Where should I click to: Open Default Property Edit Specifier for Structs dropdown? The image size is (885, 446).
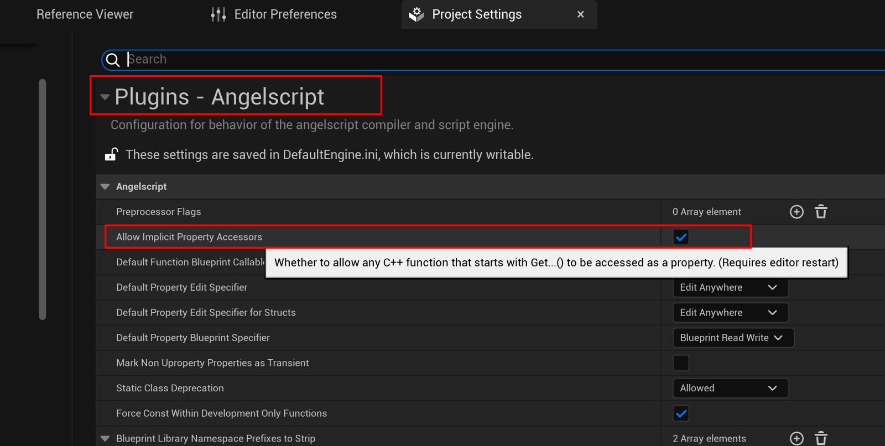730,313
